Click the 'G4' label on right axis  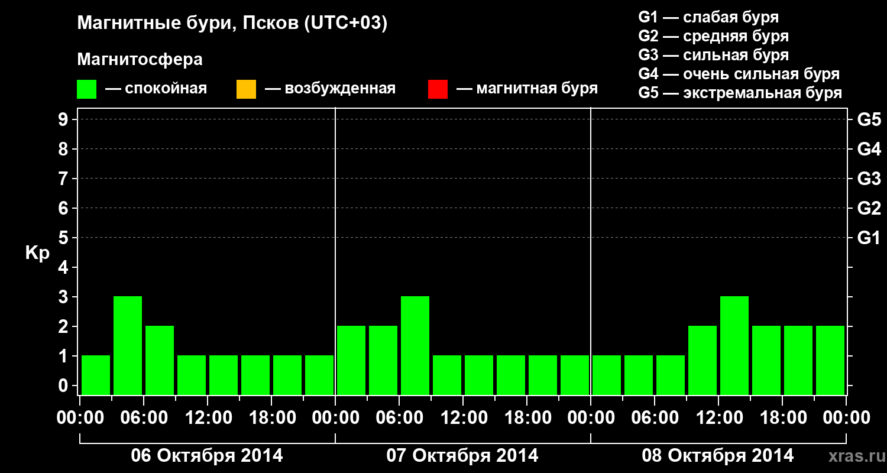869,149
